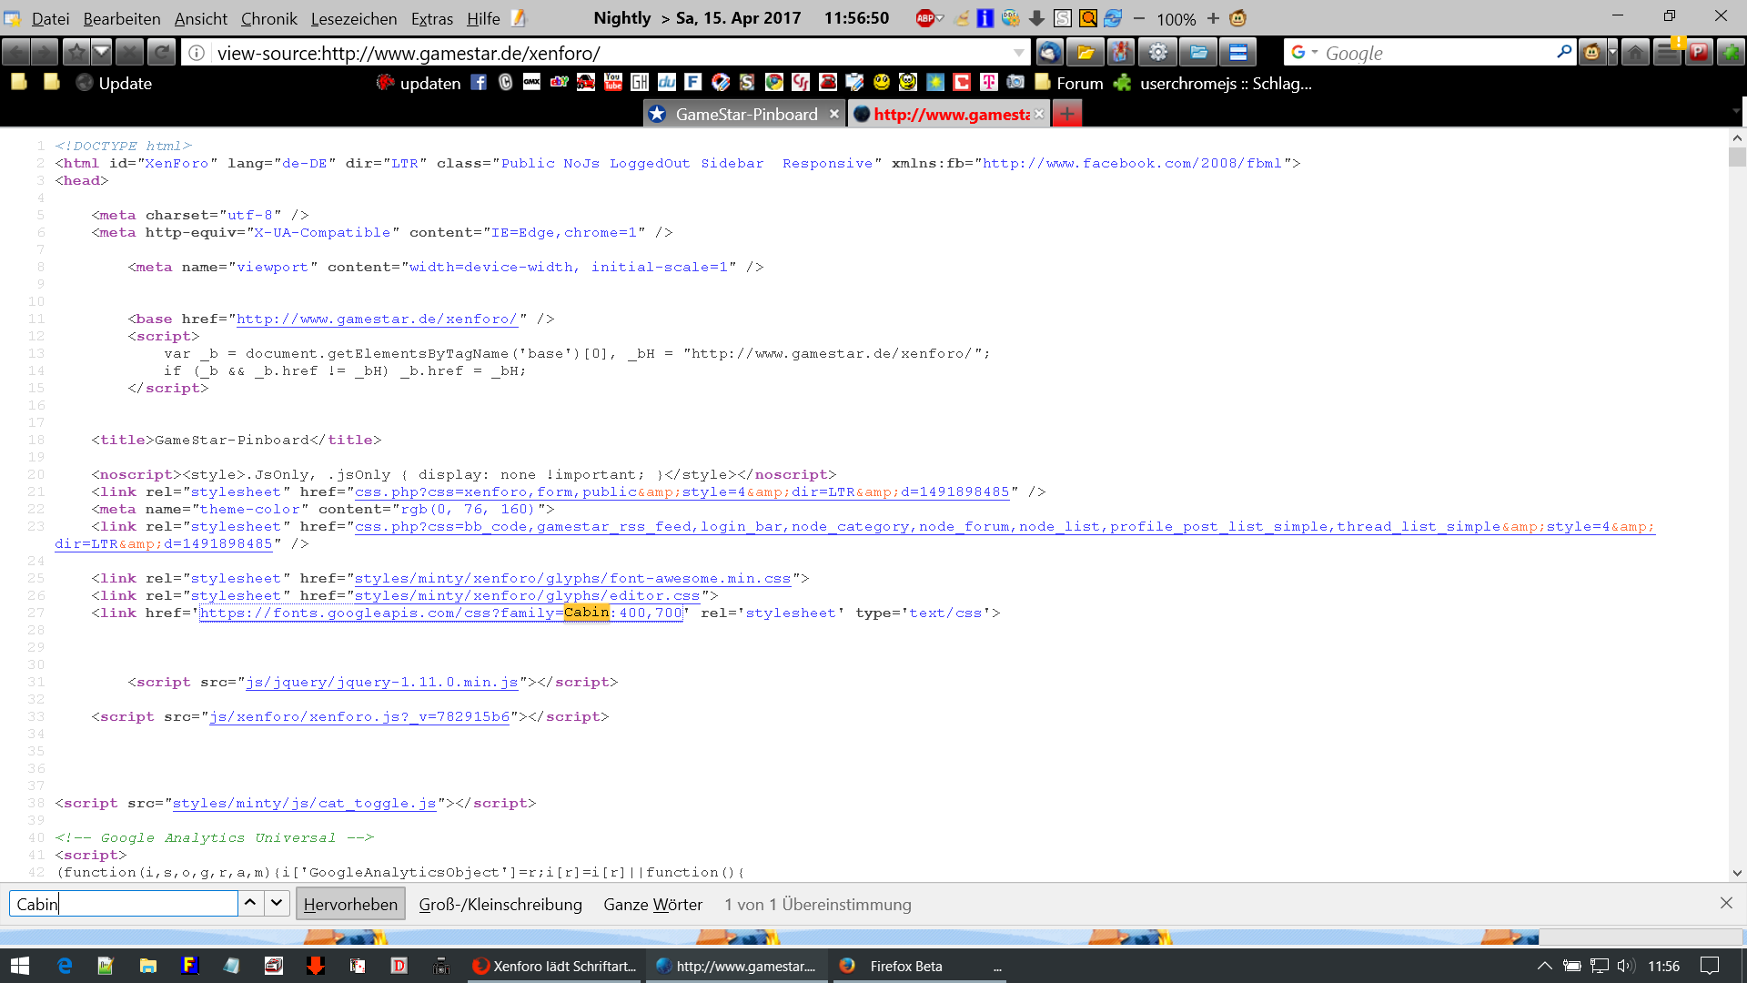Open the downloads arrow icon
Viewport: 1747px width, 983px height.
pos(1036,18)
